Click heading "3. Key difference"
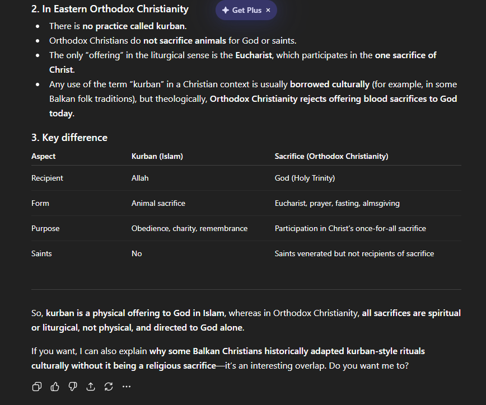 [69, 138]
